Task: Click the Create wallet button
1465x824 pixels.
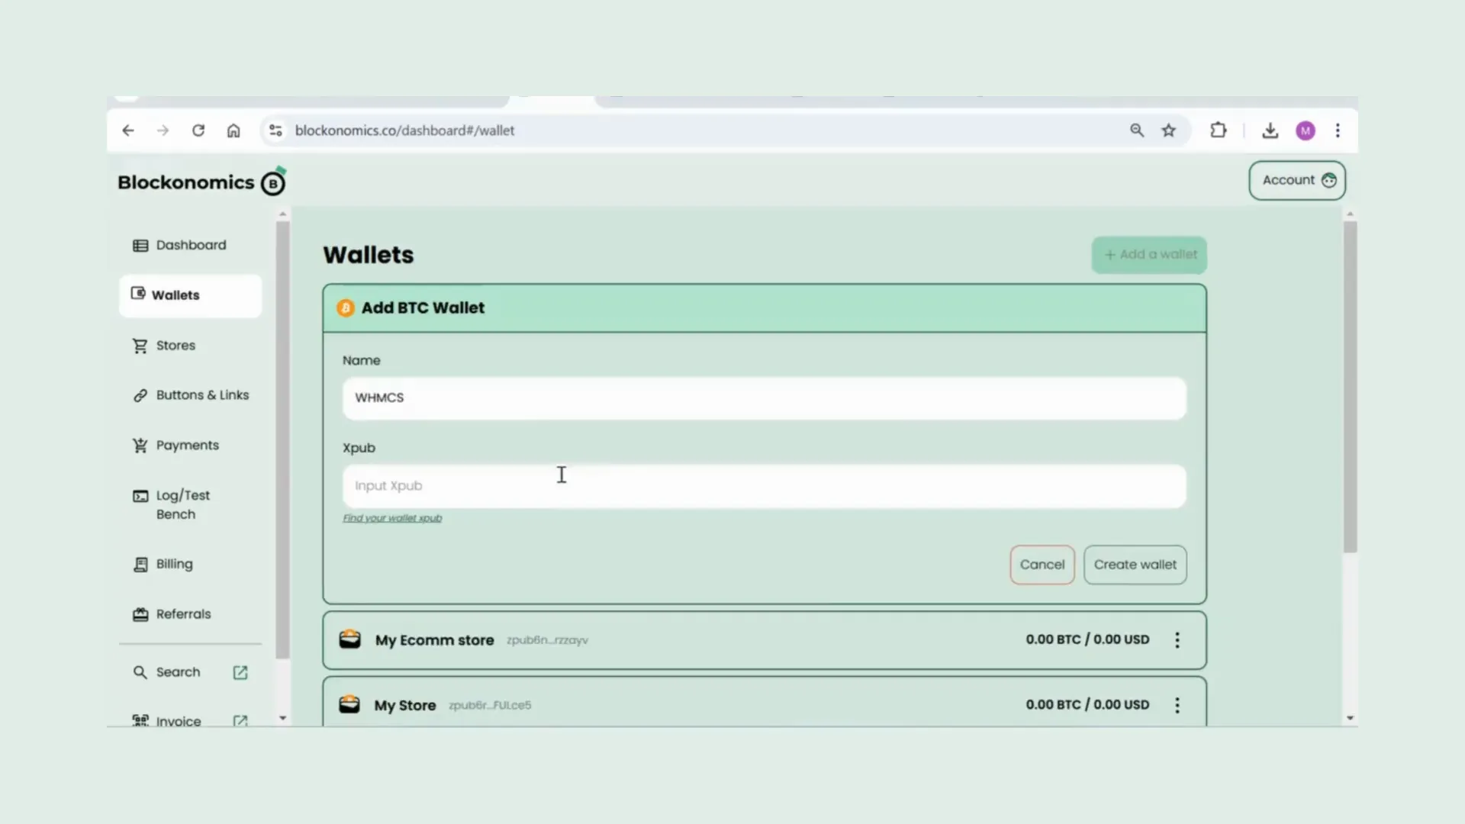Action: (1135, 563)
